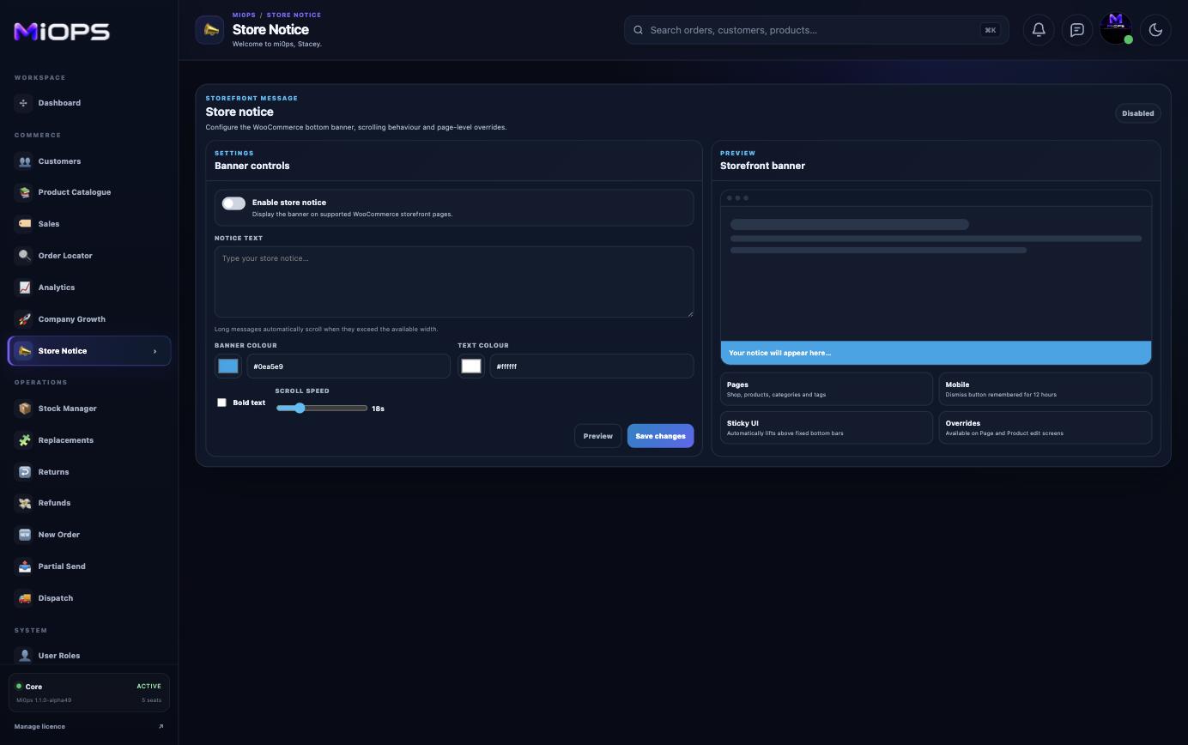Click the Stock Manager box icon

pos(24,409)
